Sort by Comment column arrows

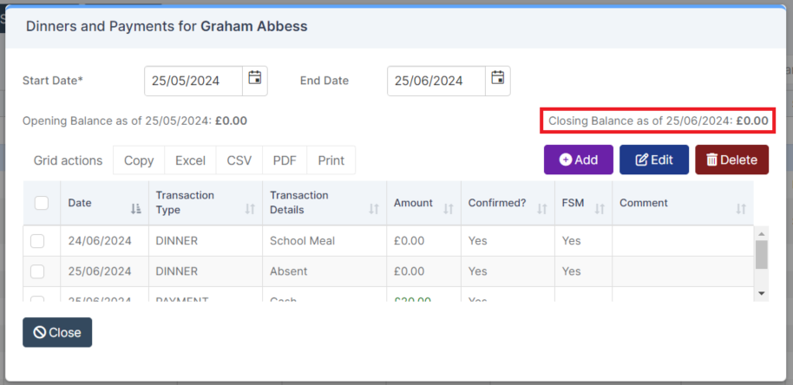pyautogui.click(x=741, y=209)
